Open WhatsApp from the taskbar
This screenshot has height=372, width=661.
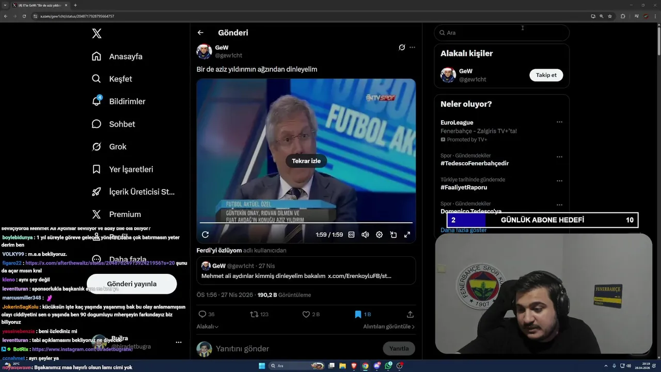(x=388, y=366)
